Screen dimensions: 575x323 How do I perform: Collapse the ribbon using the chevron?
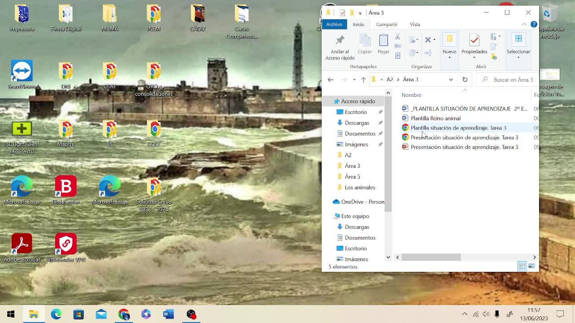pos(524,24)
